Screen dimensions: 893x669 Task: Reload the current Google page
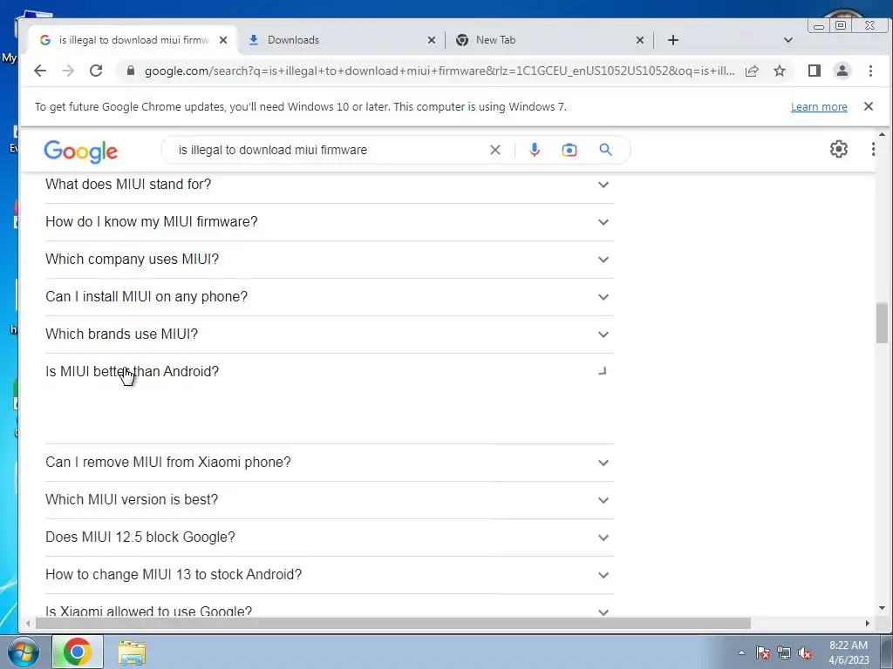tap(96, 71)
